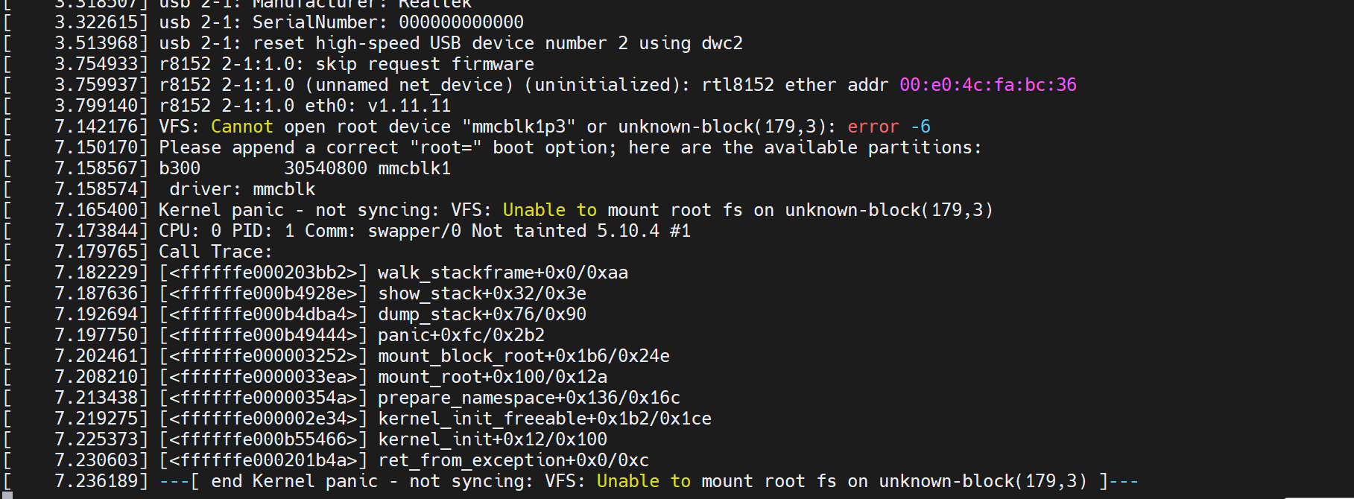Click the cyan "-6" error code
1354x499 pixels.
[920, 127]
